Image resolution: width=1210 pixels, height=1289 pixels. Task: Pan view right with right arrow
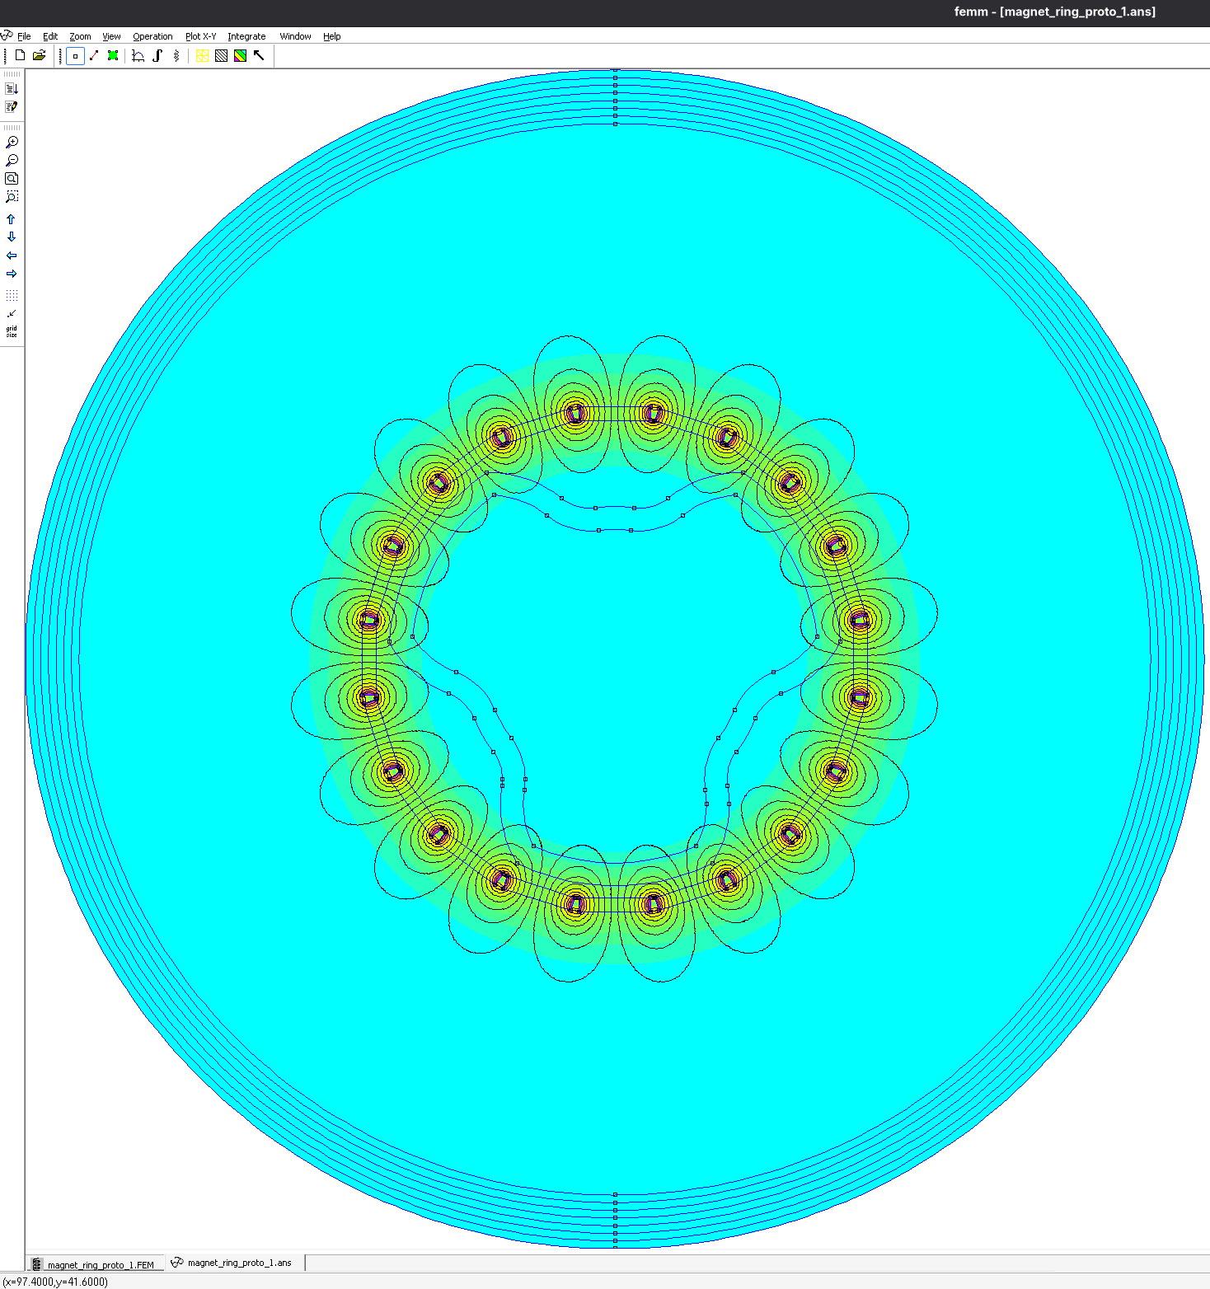tap(12, 274)
